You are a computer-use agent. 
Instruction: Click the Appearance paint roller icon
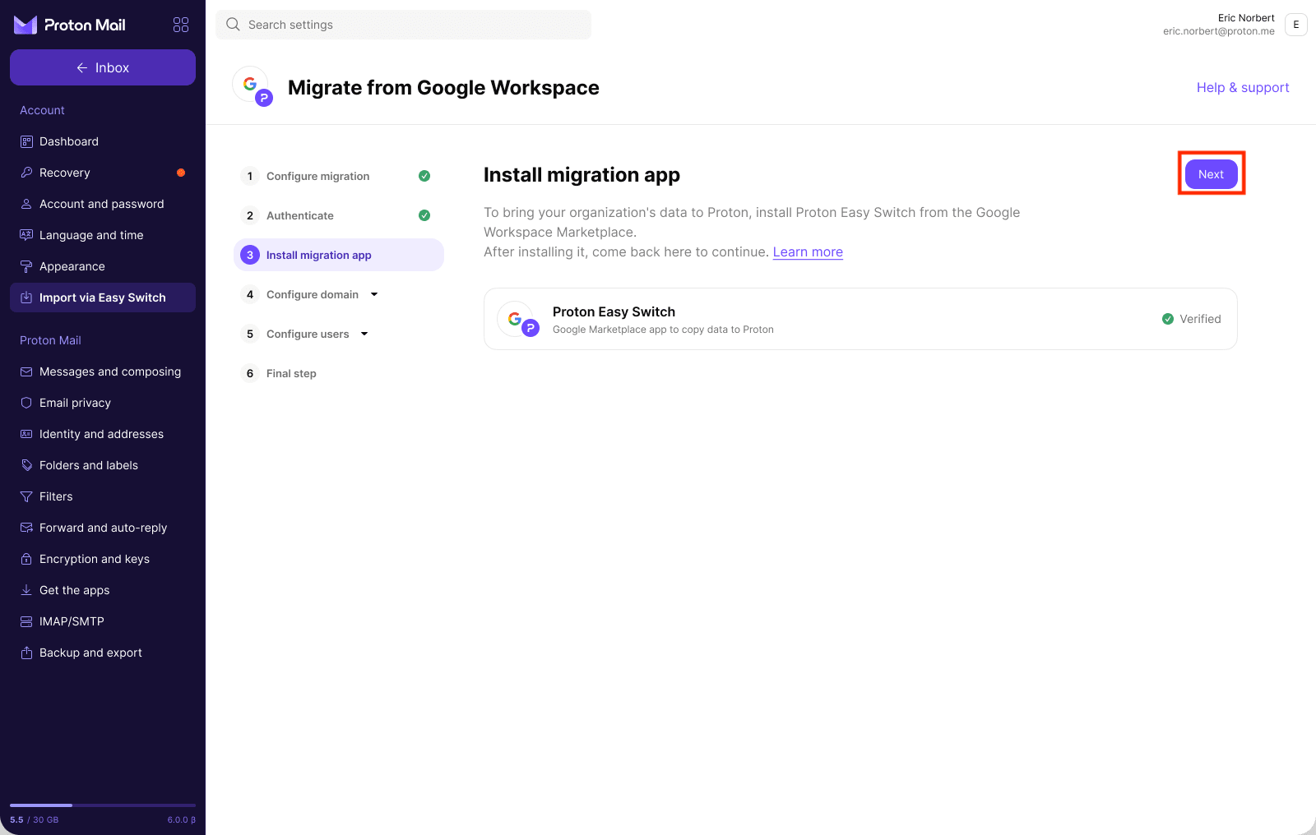(26, 266)
